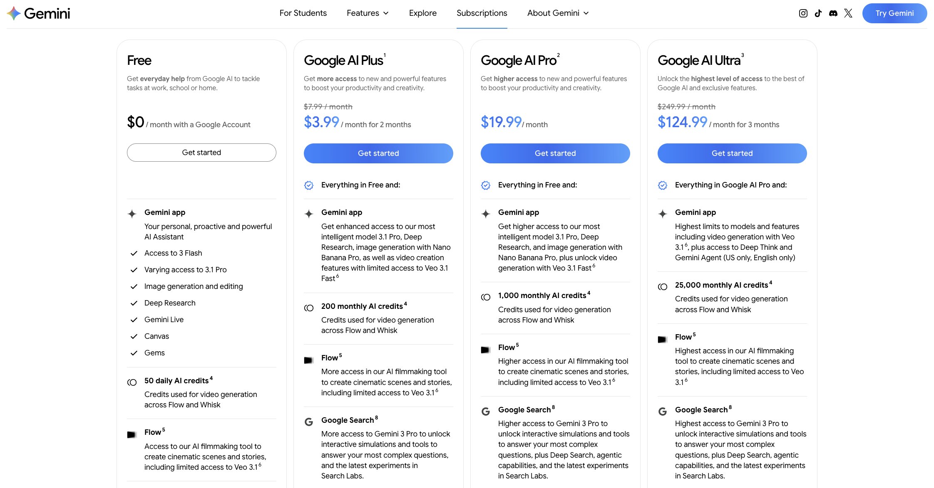Open Gemini's TikTok page
Image resolution: width=934 pixels, height=488 pixels.
pos(818,13)
